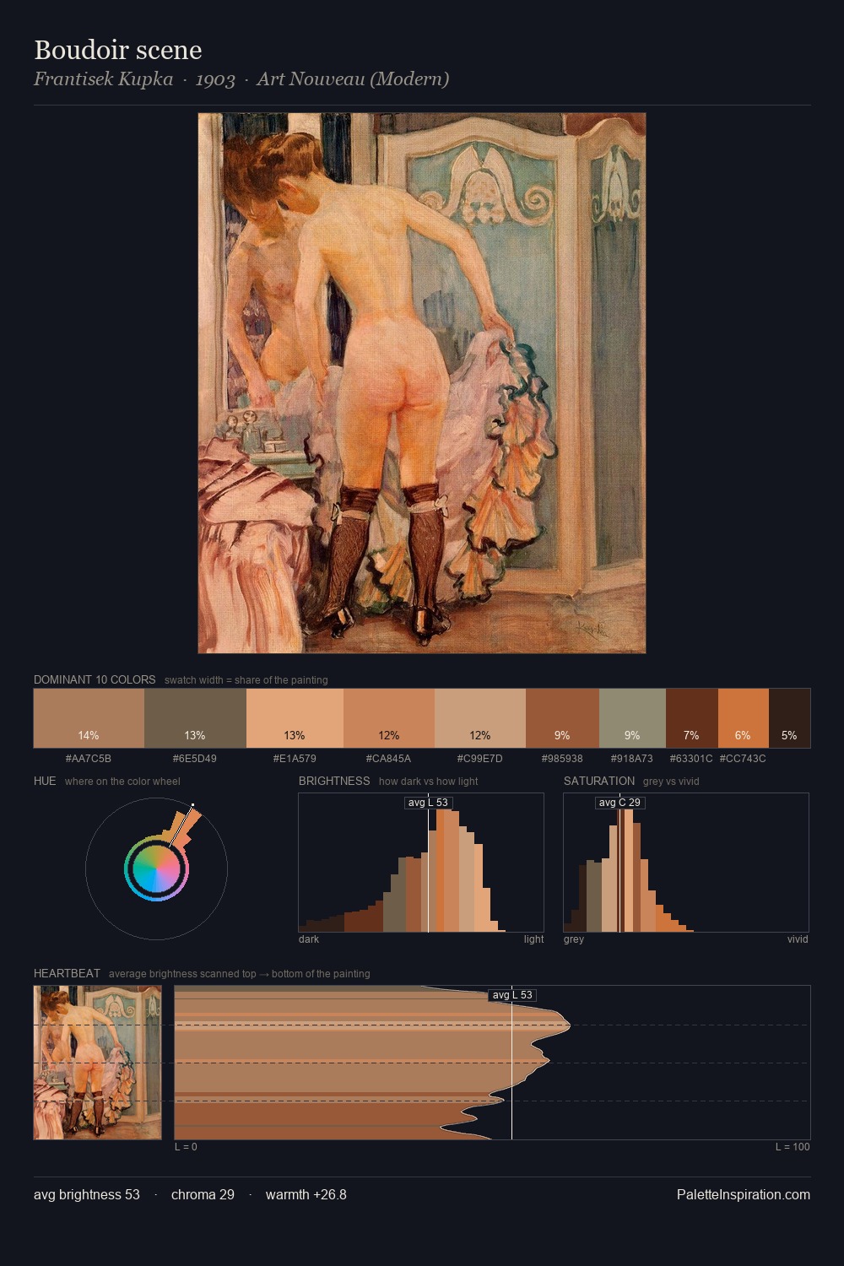This screenshot has height=1266, width=844.
Task: Click the #C99E7D 12% swatch
Action: [480, 718]
